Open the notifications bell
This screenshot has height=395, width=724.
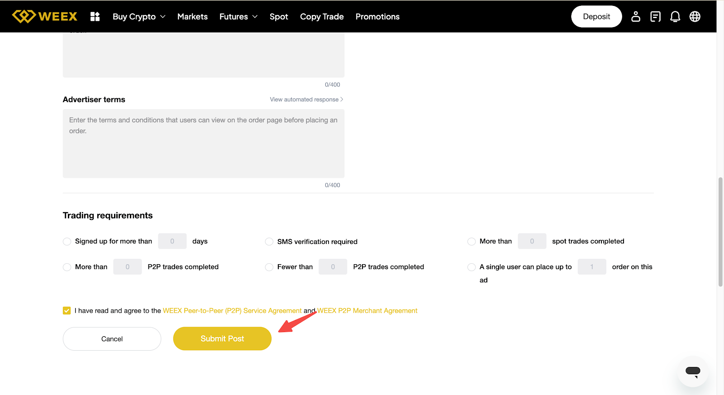(675, 17)
